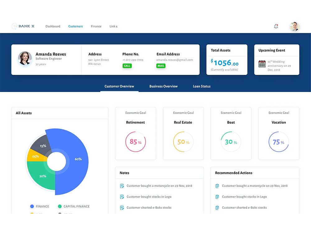Open Link 4 in top navigation
The image size is (311, 233).
(114, 26)
